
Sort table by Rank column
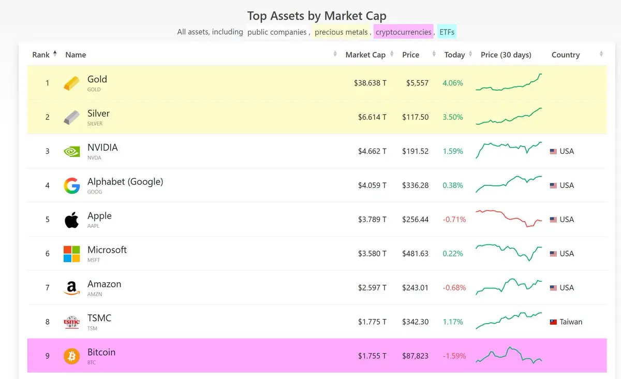[44, 55]
